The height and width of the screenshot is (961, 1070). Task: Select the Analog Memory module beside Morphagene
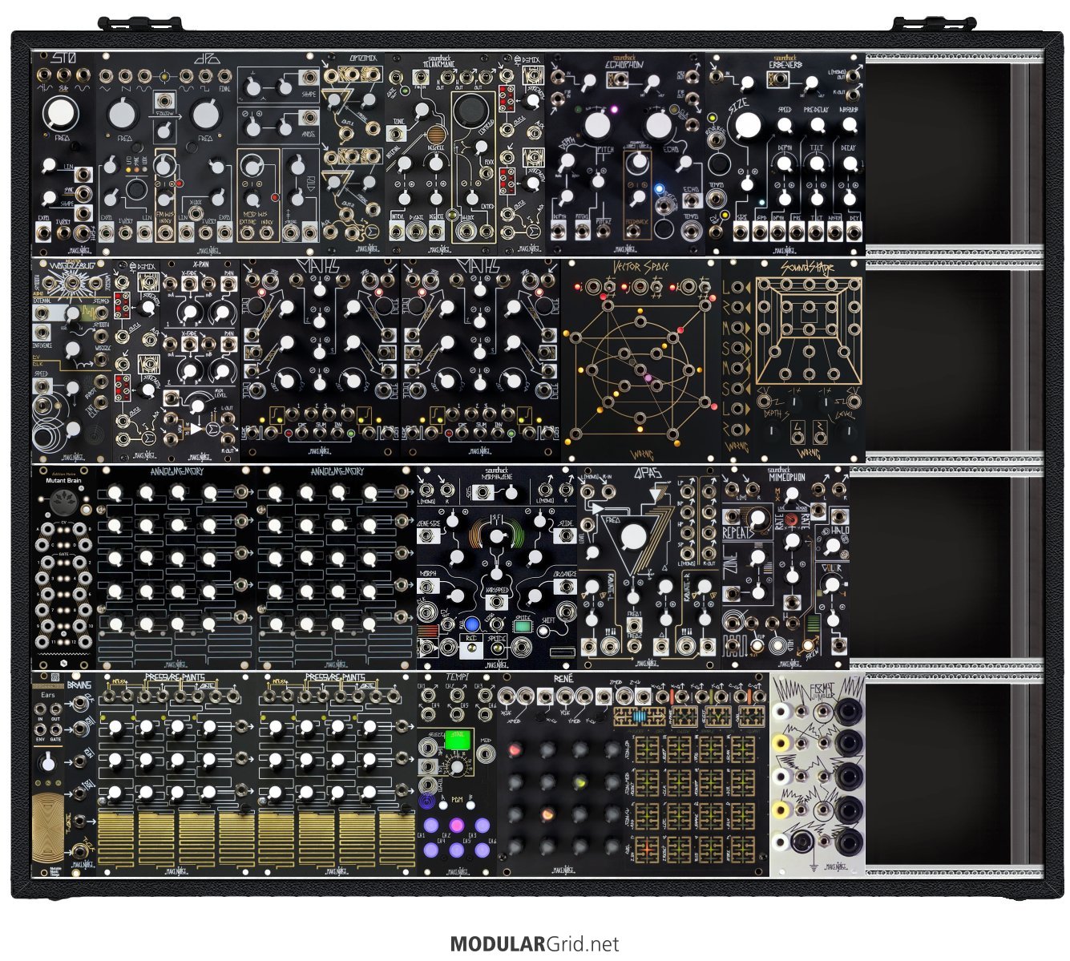(x=337, y=567)
